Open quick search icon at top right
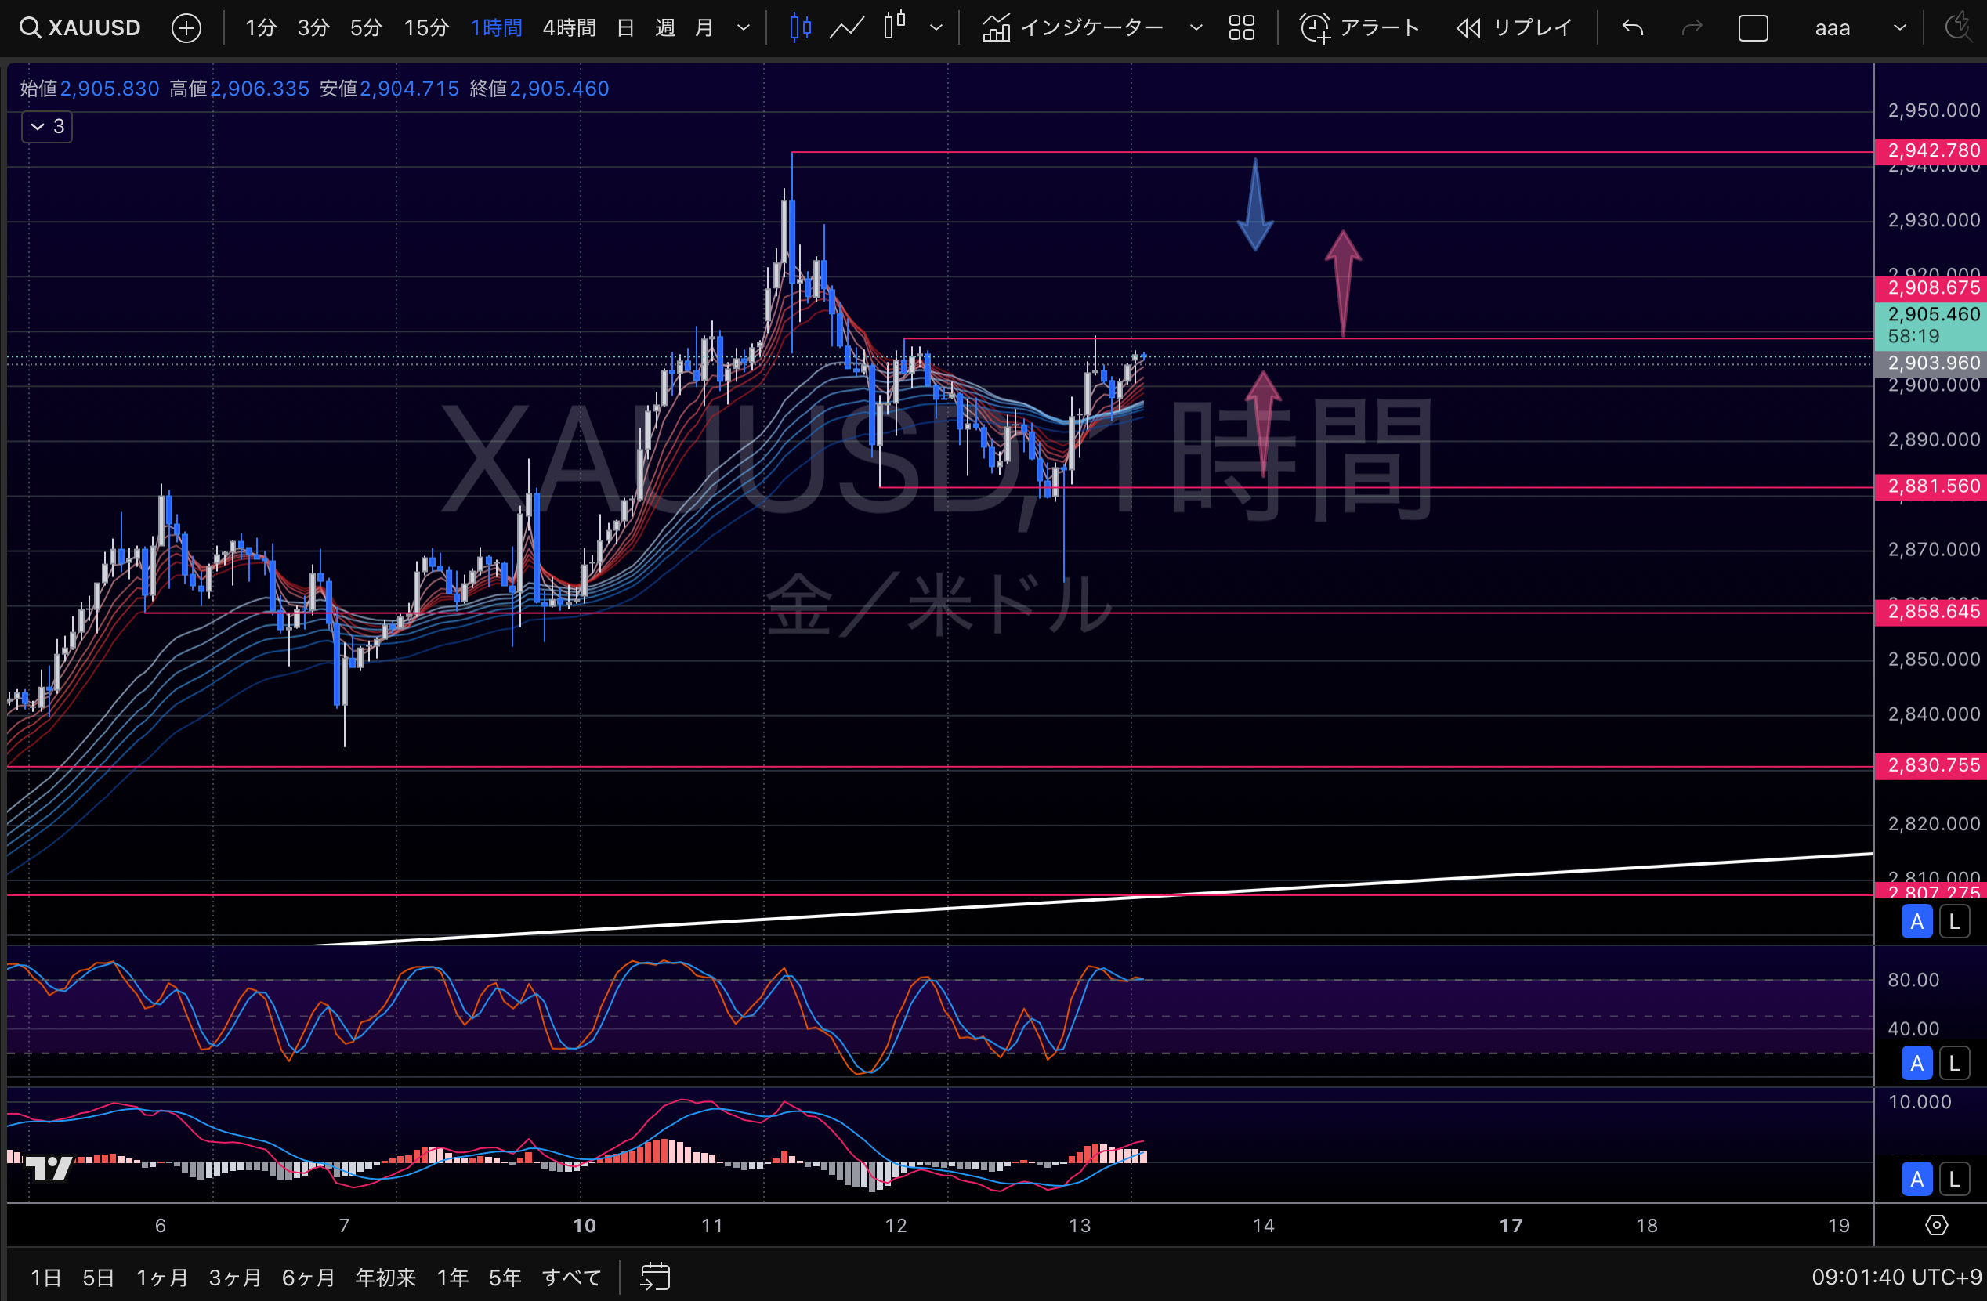The height and width of the screenshot is (1301, 1987). 1957,27
